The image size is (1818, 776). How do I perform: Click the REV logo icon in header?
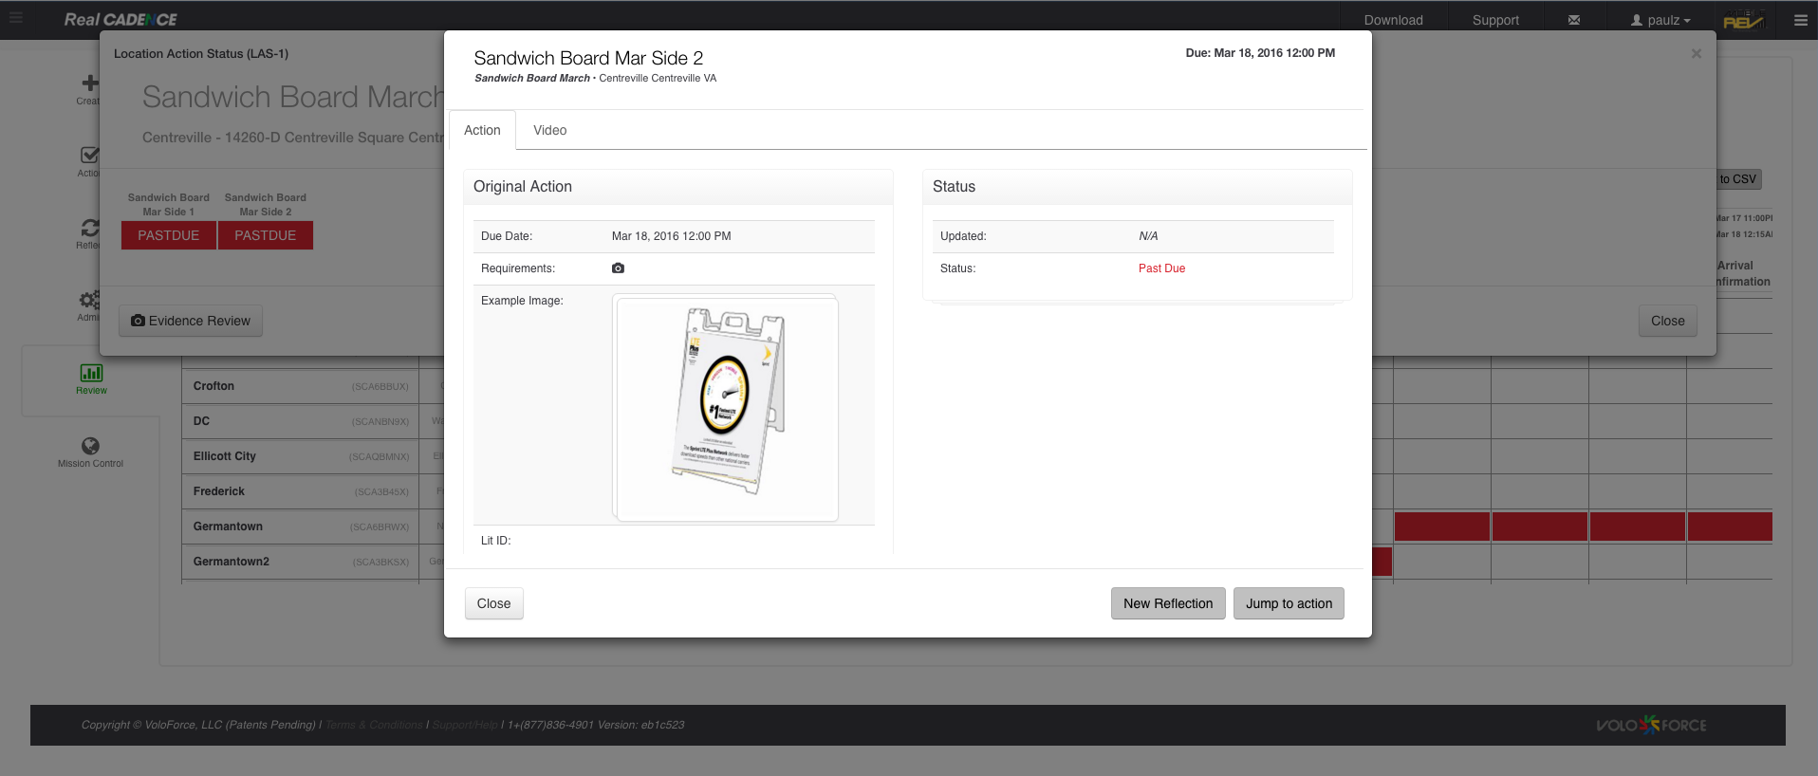pos(1742,20)
